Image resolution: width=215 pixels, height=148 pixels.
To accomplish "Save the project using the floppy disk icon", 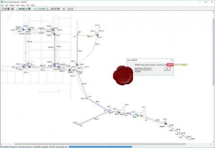I will click(x=9, y=9).
